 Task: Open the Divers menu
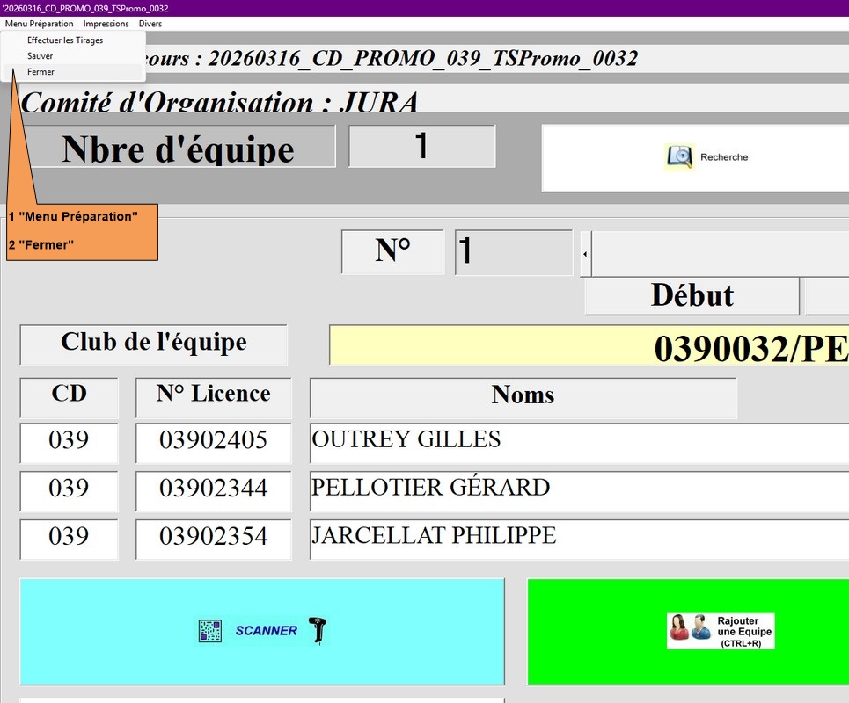point(150,24)
